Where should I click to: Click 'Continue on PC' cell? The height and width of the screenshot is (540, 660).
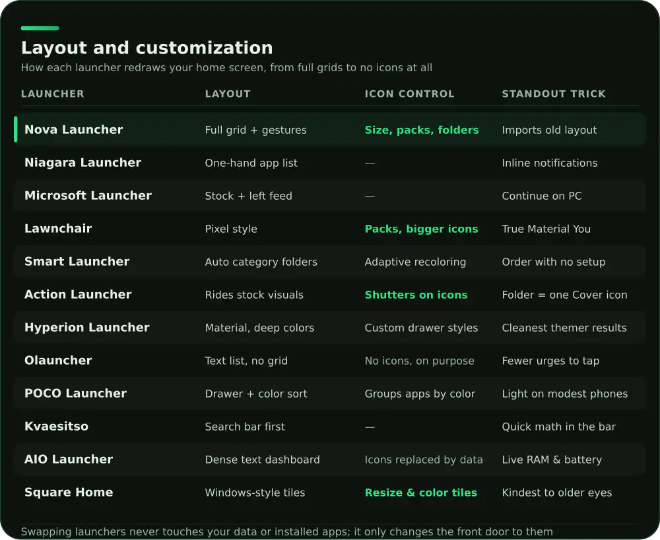[x=542, y=196]
